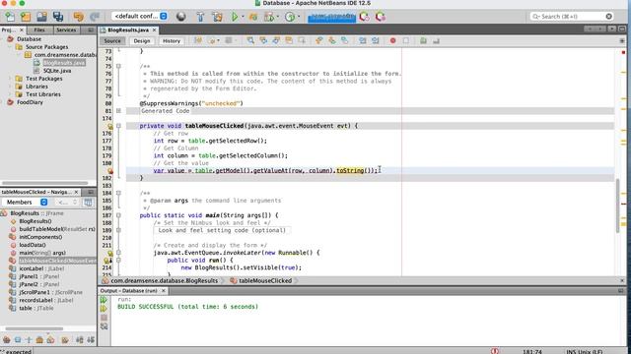Viewport: 631px width, 354px height.
Task: Open the Profile Project dropdown arrow
Action: 299,17
